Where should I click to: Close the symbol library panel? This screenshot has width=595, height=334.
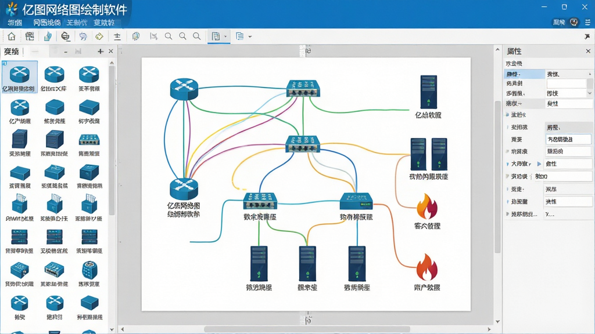(x=111, y=51)
